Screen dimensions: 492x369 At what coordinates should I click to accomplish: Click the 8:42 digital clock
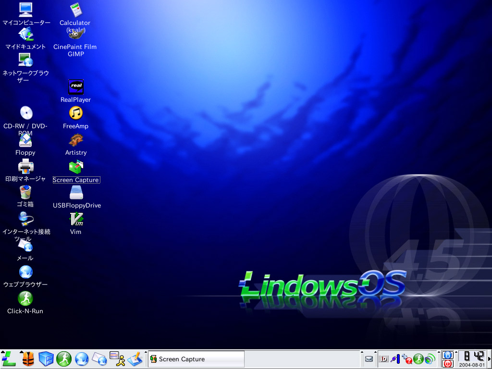pos(473,356)
